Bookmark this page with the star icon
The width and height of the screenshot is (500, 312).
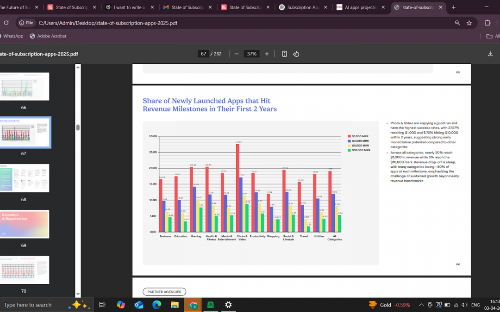[469, 23]
